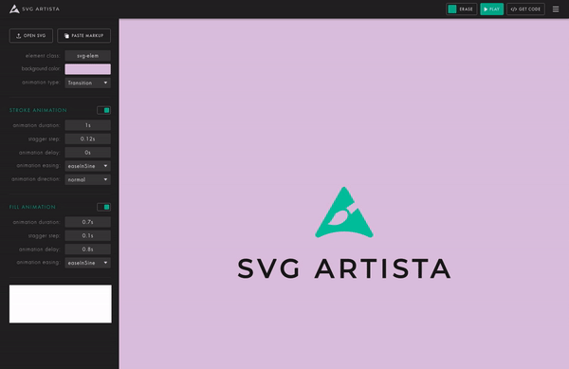569x369 pixels.
Task: Edit stroke animation delay 0s field
Action: pos(88,153)
